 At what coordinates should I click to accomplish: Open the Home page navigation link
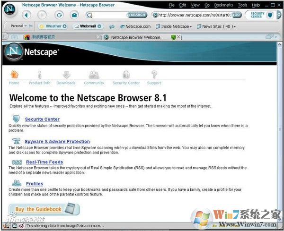(x=14, y=83)
